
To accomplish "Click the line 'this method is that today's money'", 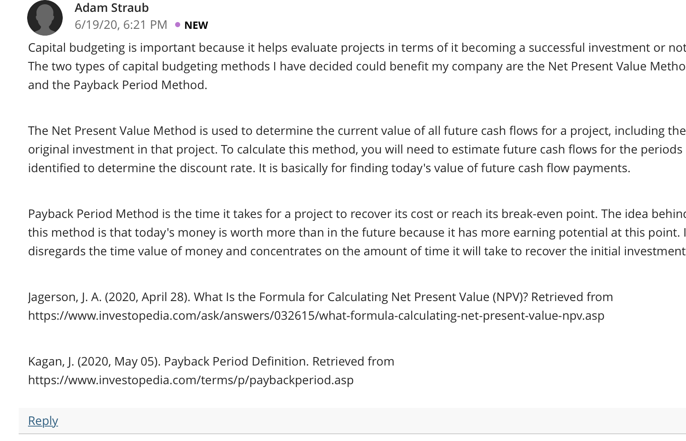I will tap(357, 232).
